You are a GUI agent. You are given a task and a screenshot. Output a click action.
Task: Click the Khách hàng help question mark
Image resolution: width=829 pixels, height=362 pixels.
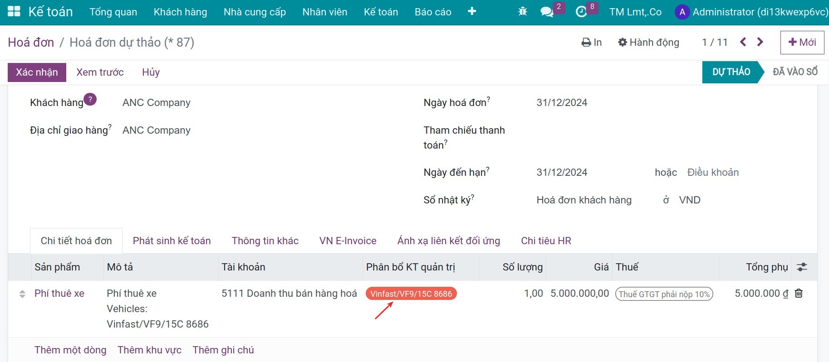pos(90,99)
